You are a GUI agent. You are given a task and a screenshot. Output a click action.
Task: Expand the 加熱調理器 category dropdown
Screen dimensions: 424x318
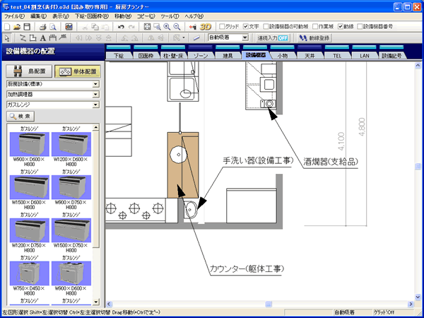pyautogui.click(x=95, y=94)
